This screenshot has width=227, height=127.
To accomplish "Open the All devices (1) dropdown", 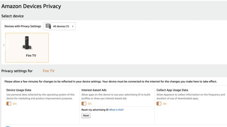I will click(x=59, y=26).
